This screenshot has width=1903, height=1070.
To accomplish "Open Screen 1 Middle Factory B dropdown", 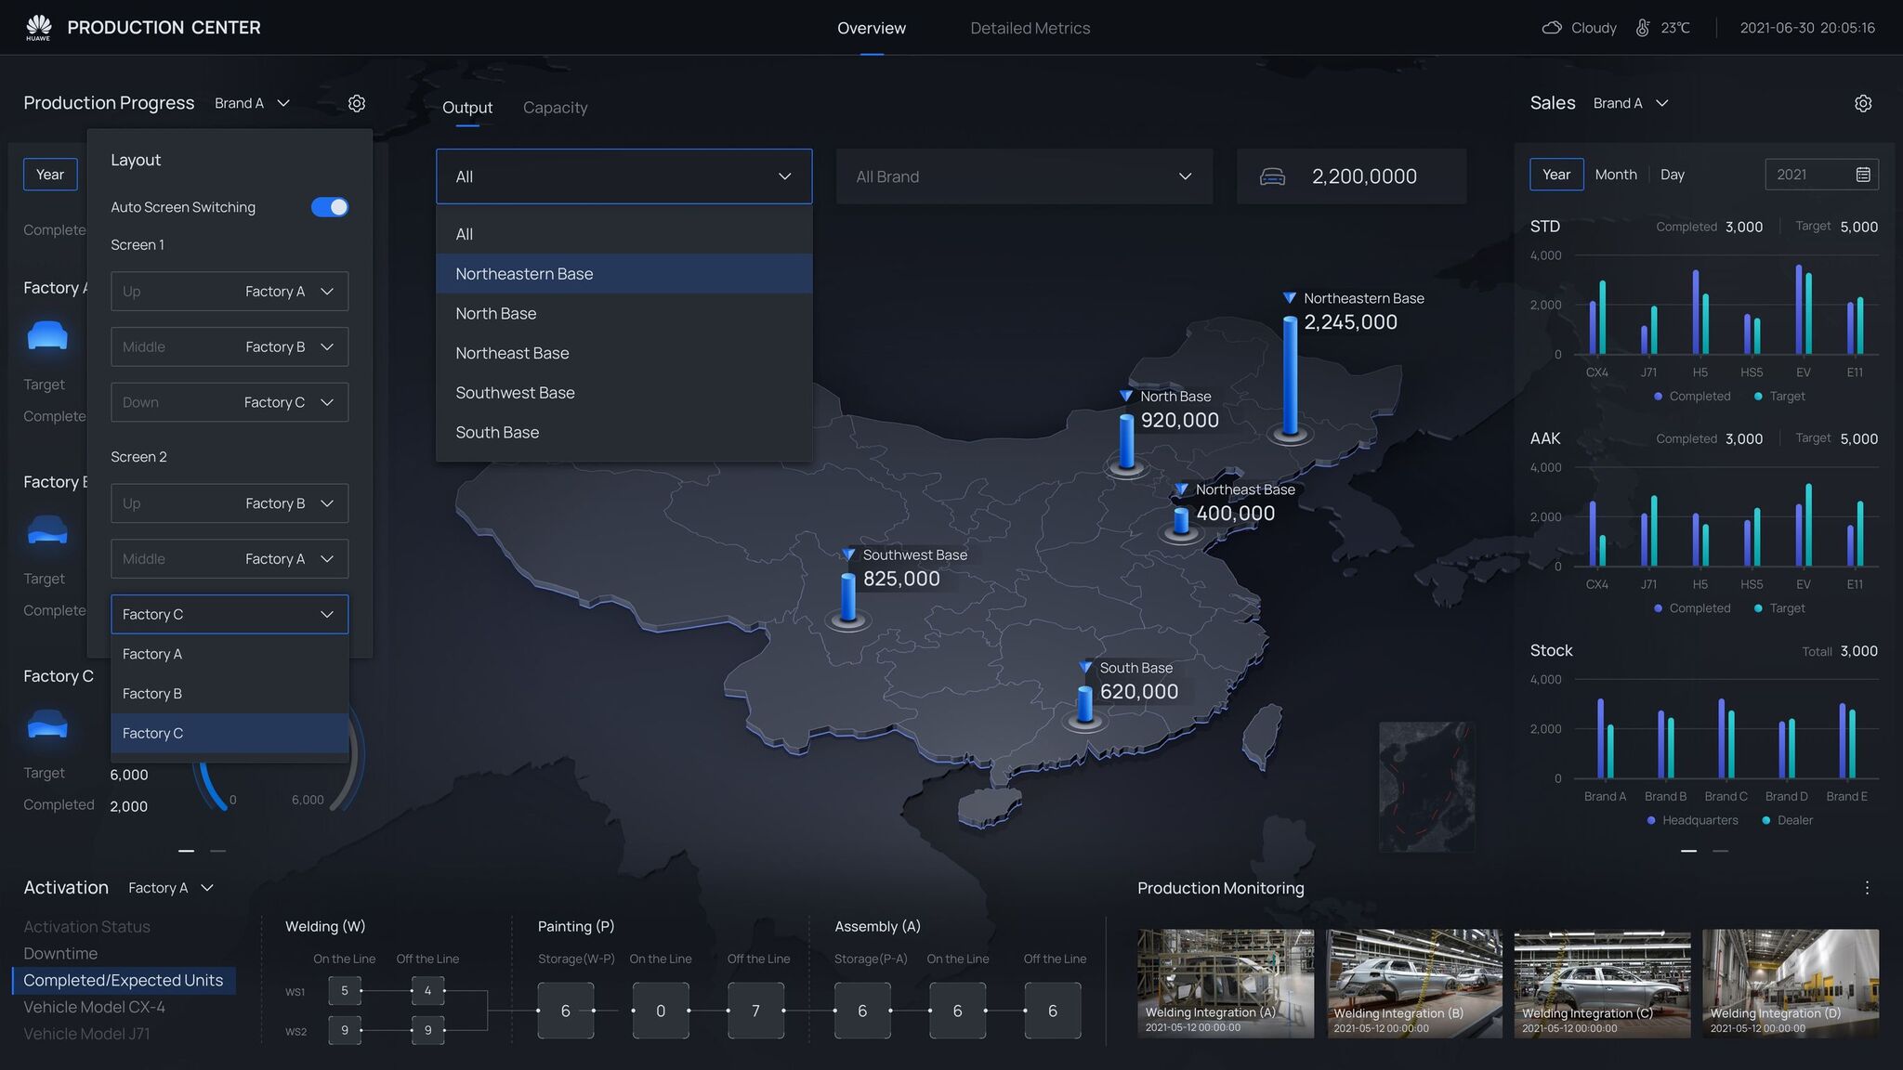I will pyautogui.click(x=230, y=346).
